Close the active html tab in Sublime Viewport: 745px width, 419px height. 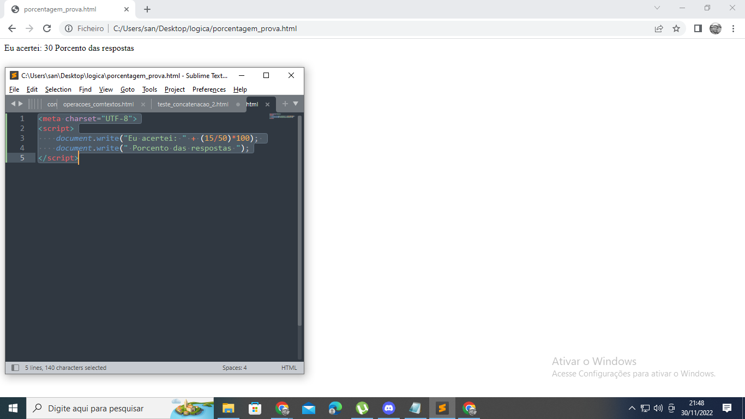267,104
